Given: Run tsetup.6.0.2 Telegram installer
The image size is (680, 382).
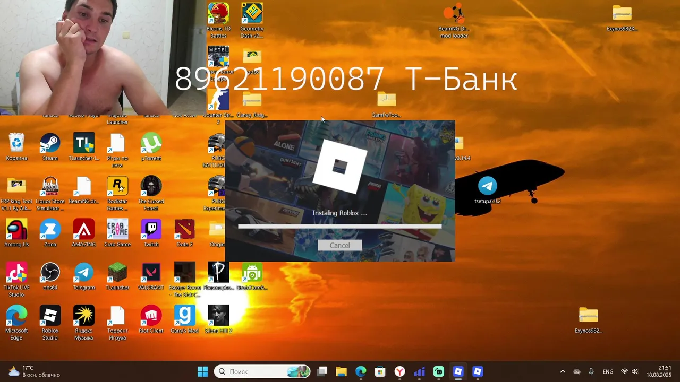Looking at the screenshot, I should (x=487, y=190).
